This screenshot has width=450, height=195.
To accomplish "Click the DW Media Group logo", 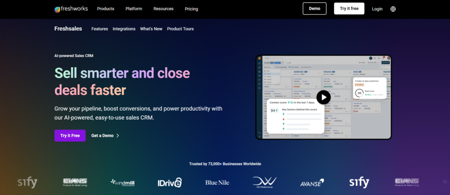I will coord(264,182).
